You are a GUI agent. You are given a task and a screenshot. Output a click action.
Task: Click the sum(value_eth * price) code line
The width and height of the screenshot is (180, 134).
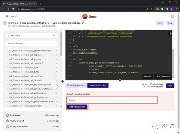coord(85,50)
